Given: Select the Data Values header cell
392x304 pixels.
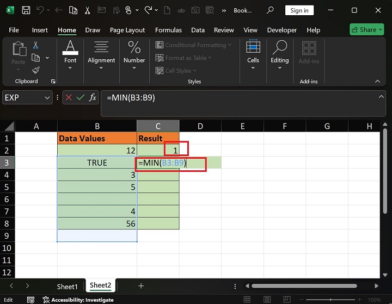Looking at the screenshot, I should click(x=97, y=138).
